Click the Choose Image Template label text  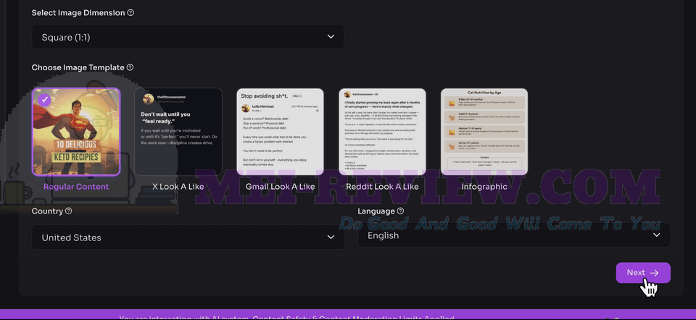point(78,67)
